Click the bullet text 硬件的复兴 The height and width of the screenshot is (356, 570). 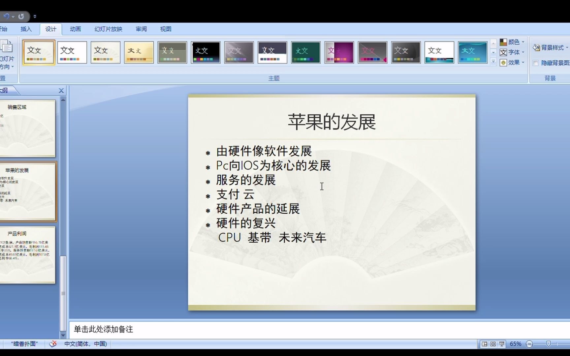click(x=246, y=223)
